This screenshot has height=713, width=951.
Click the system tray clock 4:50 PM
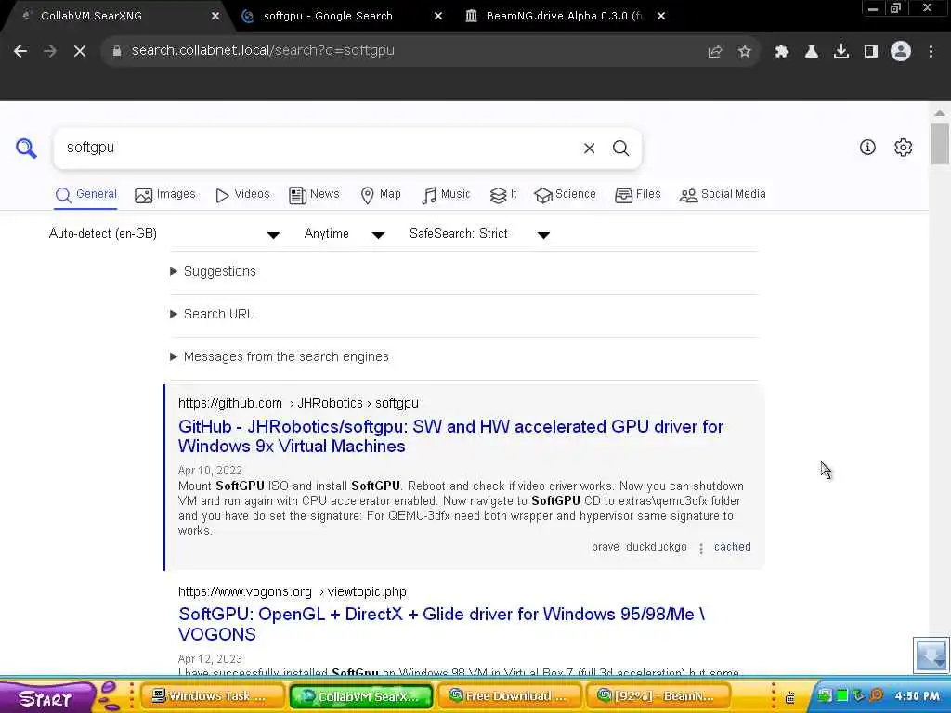click(917, 696)
